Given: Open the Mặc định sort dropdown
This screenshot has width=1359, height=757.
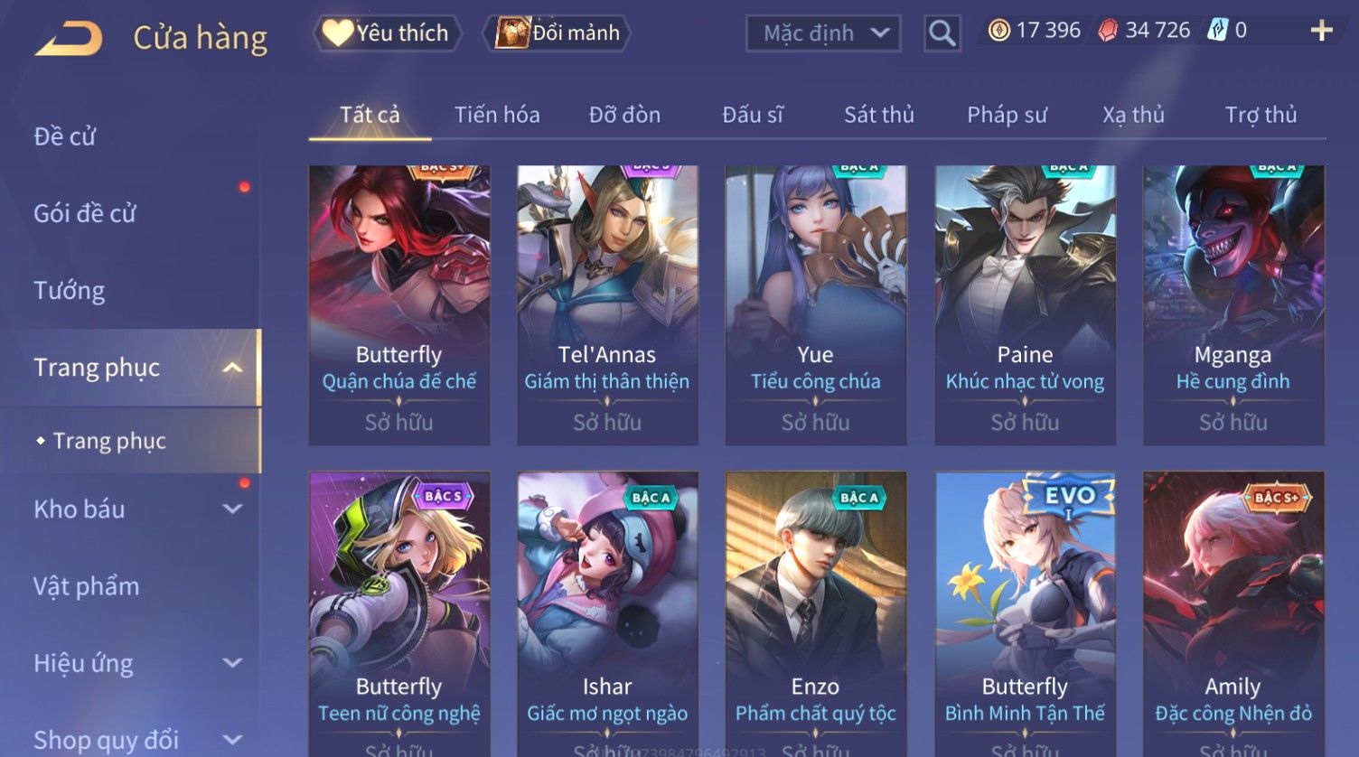Looking at the screenshot, I should (823, 34).
